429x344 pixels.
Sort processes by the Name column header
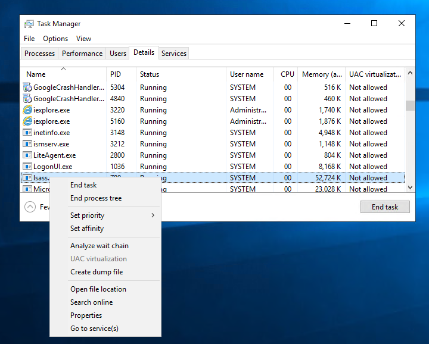click(x=36, y=74)
